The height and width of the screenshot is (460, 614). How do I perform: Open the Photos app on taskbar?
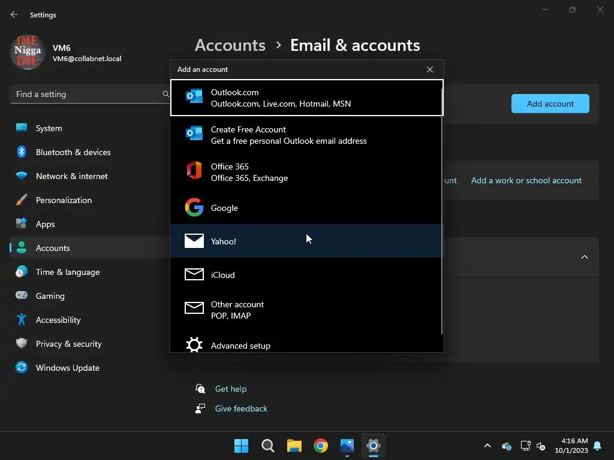[347, 446]
